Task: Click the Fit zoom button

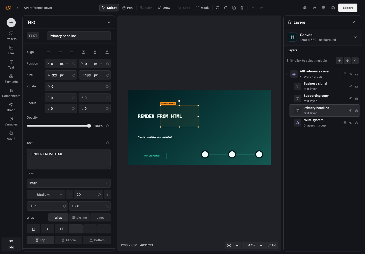Action: coord(272,245)
